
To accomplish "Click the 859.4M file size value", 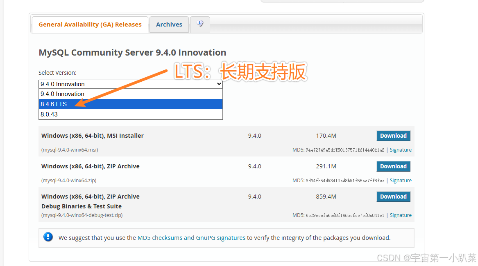I will pyautogui.click(x=326, y=197).
